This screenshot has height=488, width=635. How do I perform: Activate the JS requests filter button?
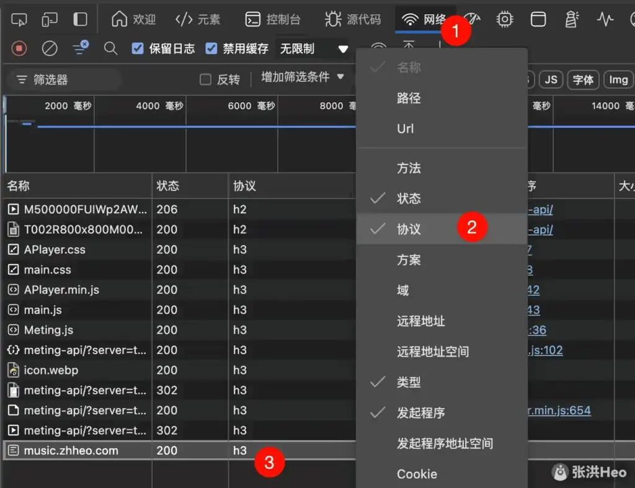(551, 79)
